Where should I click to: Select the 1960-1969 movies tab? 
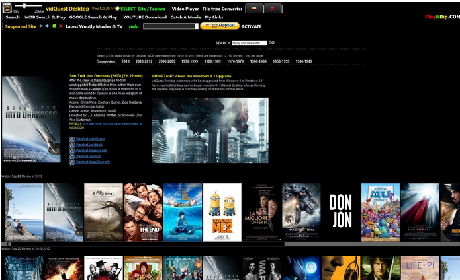click(258, 61)
